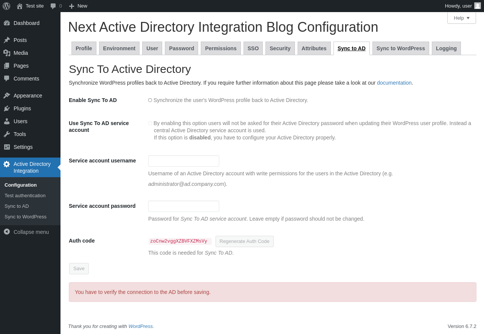This screenshot has height=334, width=484.
Task: Click the WordPress logo icon
Action: click(6, 6)
